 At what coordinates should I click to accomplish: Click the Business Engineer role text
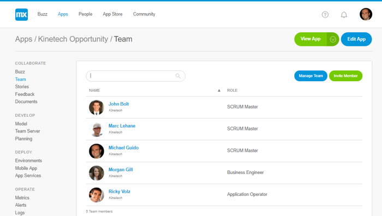[246, 172]
